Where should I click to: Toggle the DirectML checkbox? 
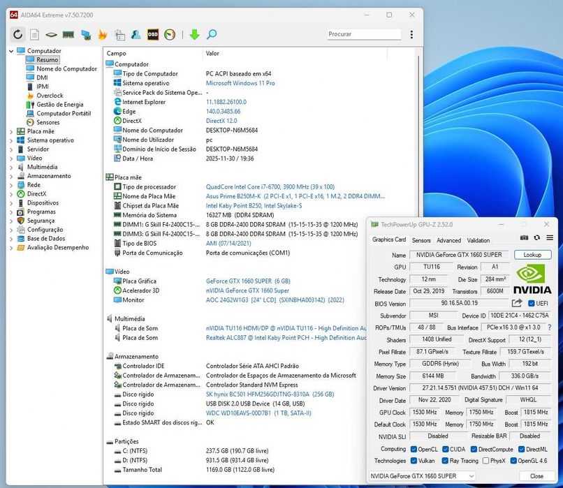521,449
